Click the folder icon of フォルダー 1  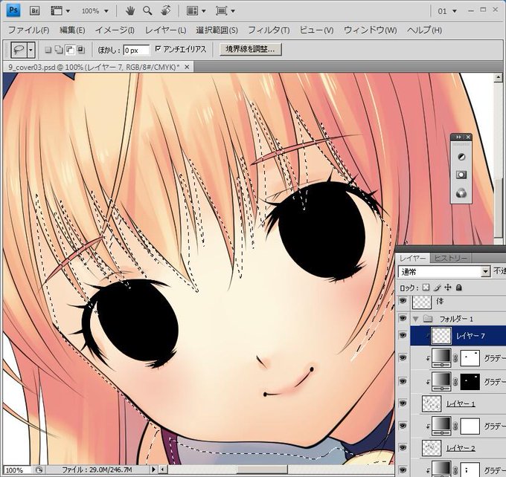428,319
